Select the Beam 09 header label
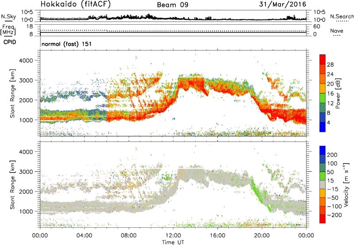Image resolution: width=354 pixels, height=245 pixels. 173,5
